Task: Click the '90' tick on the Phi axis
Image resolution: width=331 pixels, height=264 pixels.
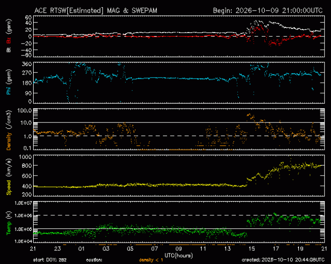Action: pos(29,93)
